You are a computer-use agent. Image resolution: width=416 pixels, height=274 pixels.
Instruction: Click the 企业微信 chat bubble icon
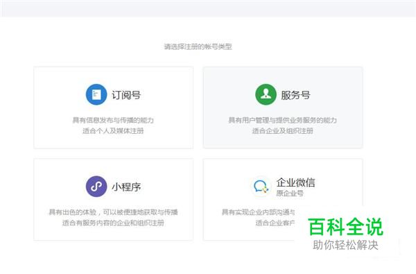[x=261, y=186]
